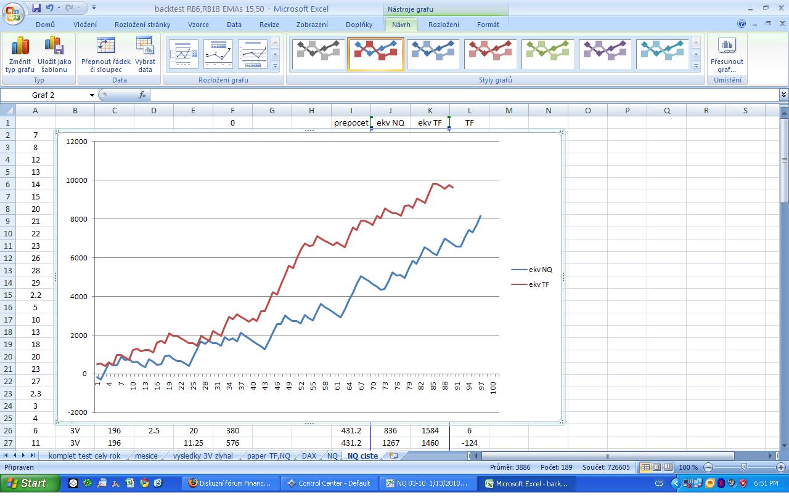
Task: Switch to the mesice sheet
Action: tap(146, 456)
